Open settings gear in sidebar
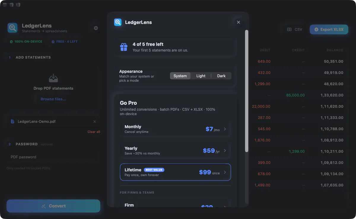The height and width of the screenshot is (219, 356). click(x=96, y=28)
